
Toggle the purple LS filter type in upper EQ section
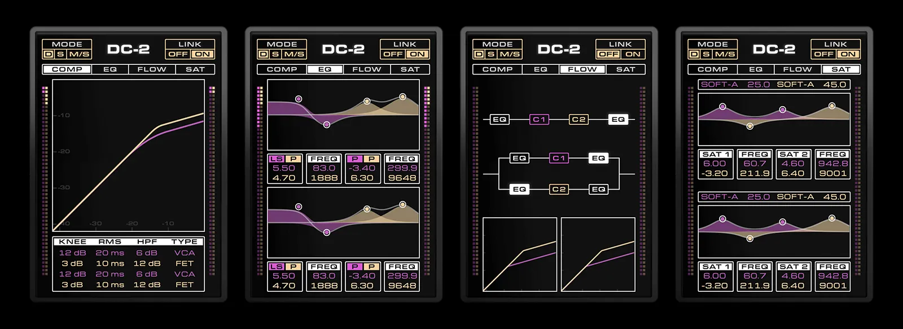(x=277, y=159)
